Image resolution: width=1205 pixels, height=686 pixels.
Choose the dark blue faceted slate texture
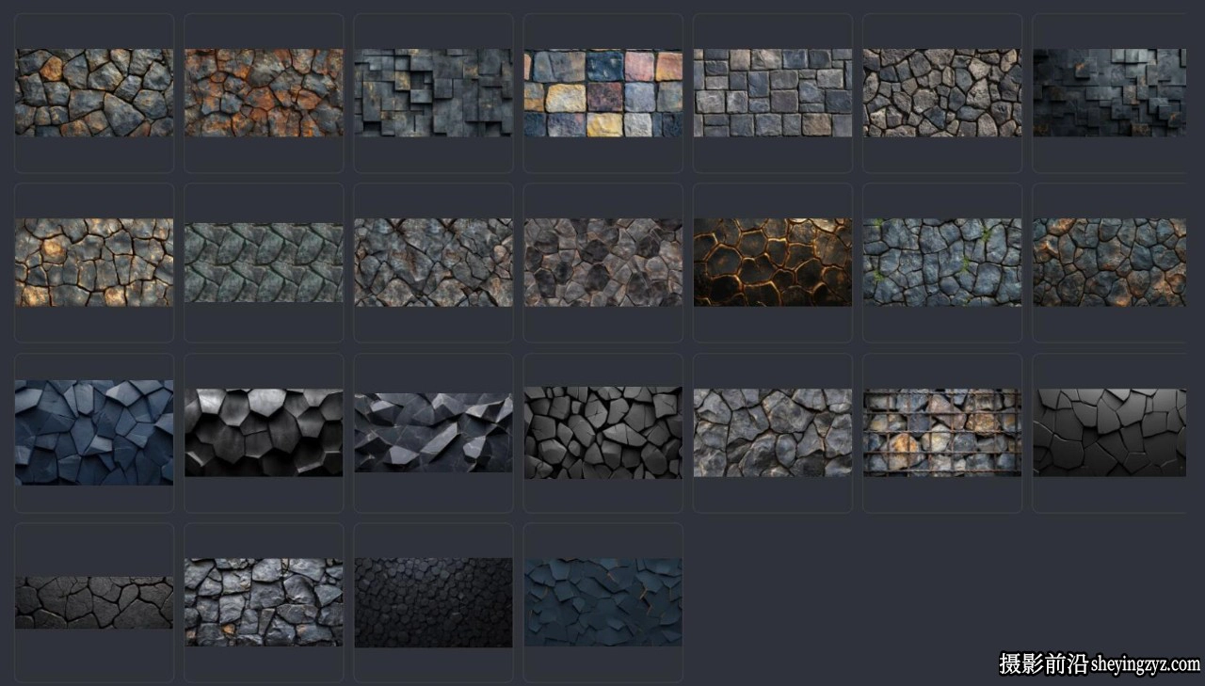[94, 433]
